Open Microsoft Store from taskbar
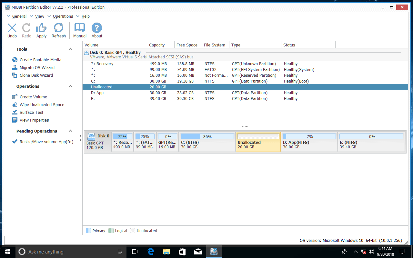 (182, 252)
